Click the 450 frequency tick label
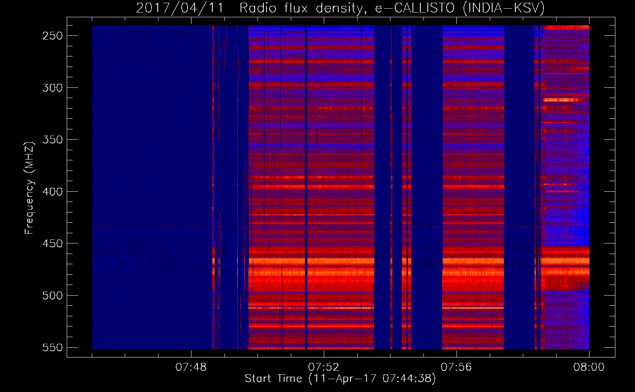Screen dimensions: 635x392 pos(53,243)
